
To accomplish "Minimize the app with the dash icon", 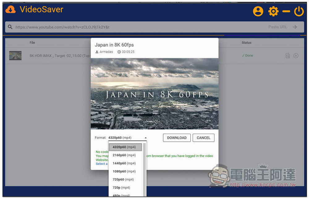I will coord(286,11).
